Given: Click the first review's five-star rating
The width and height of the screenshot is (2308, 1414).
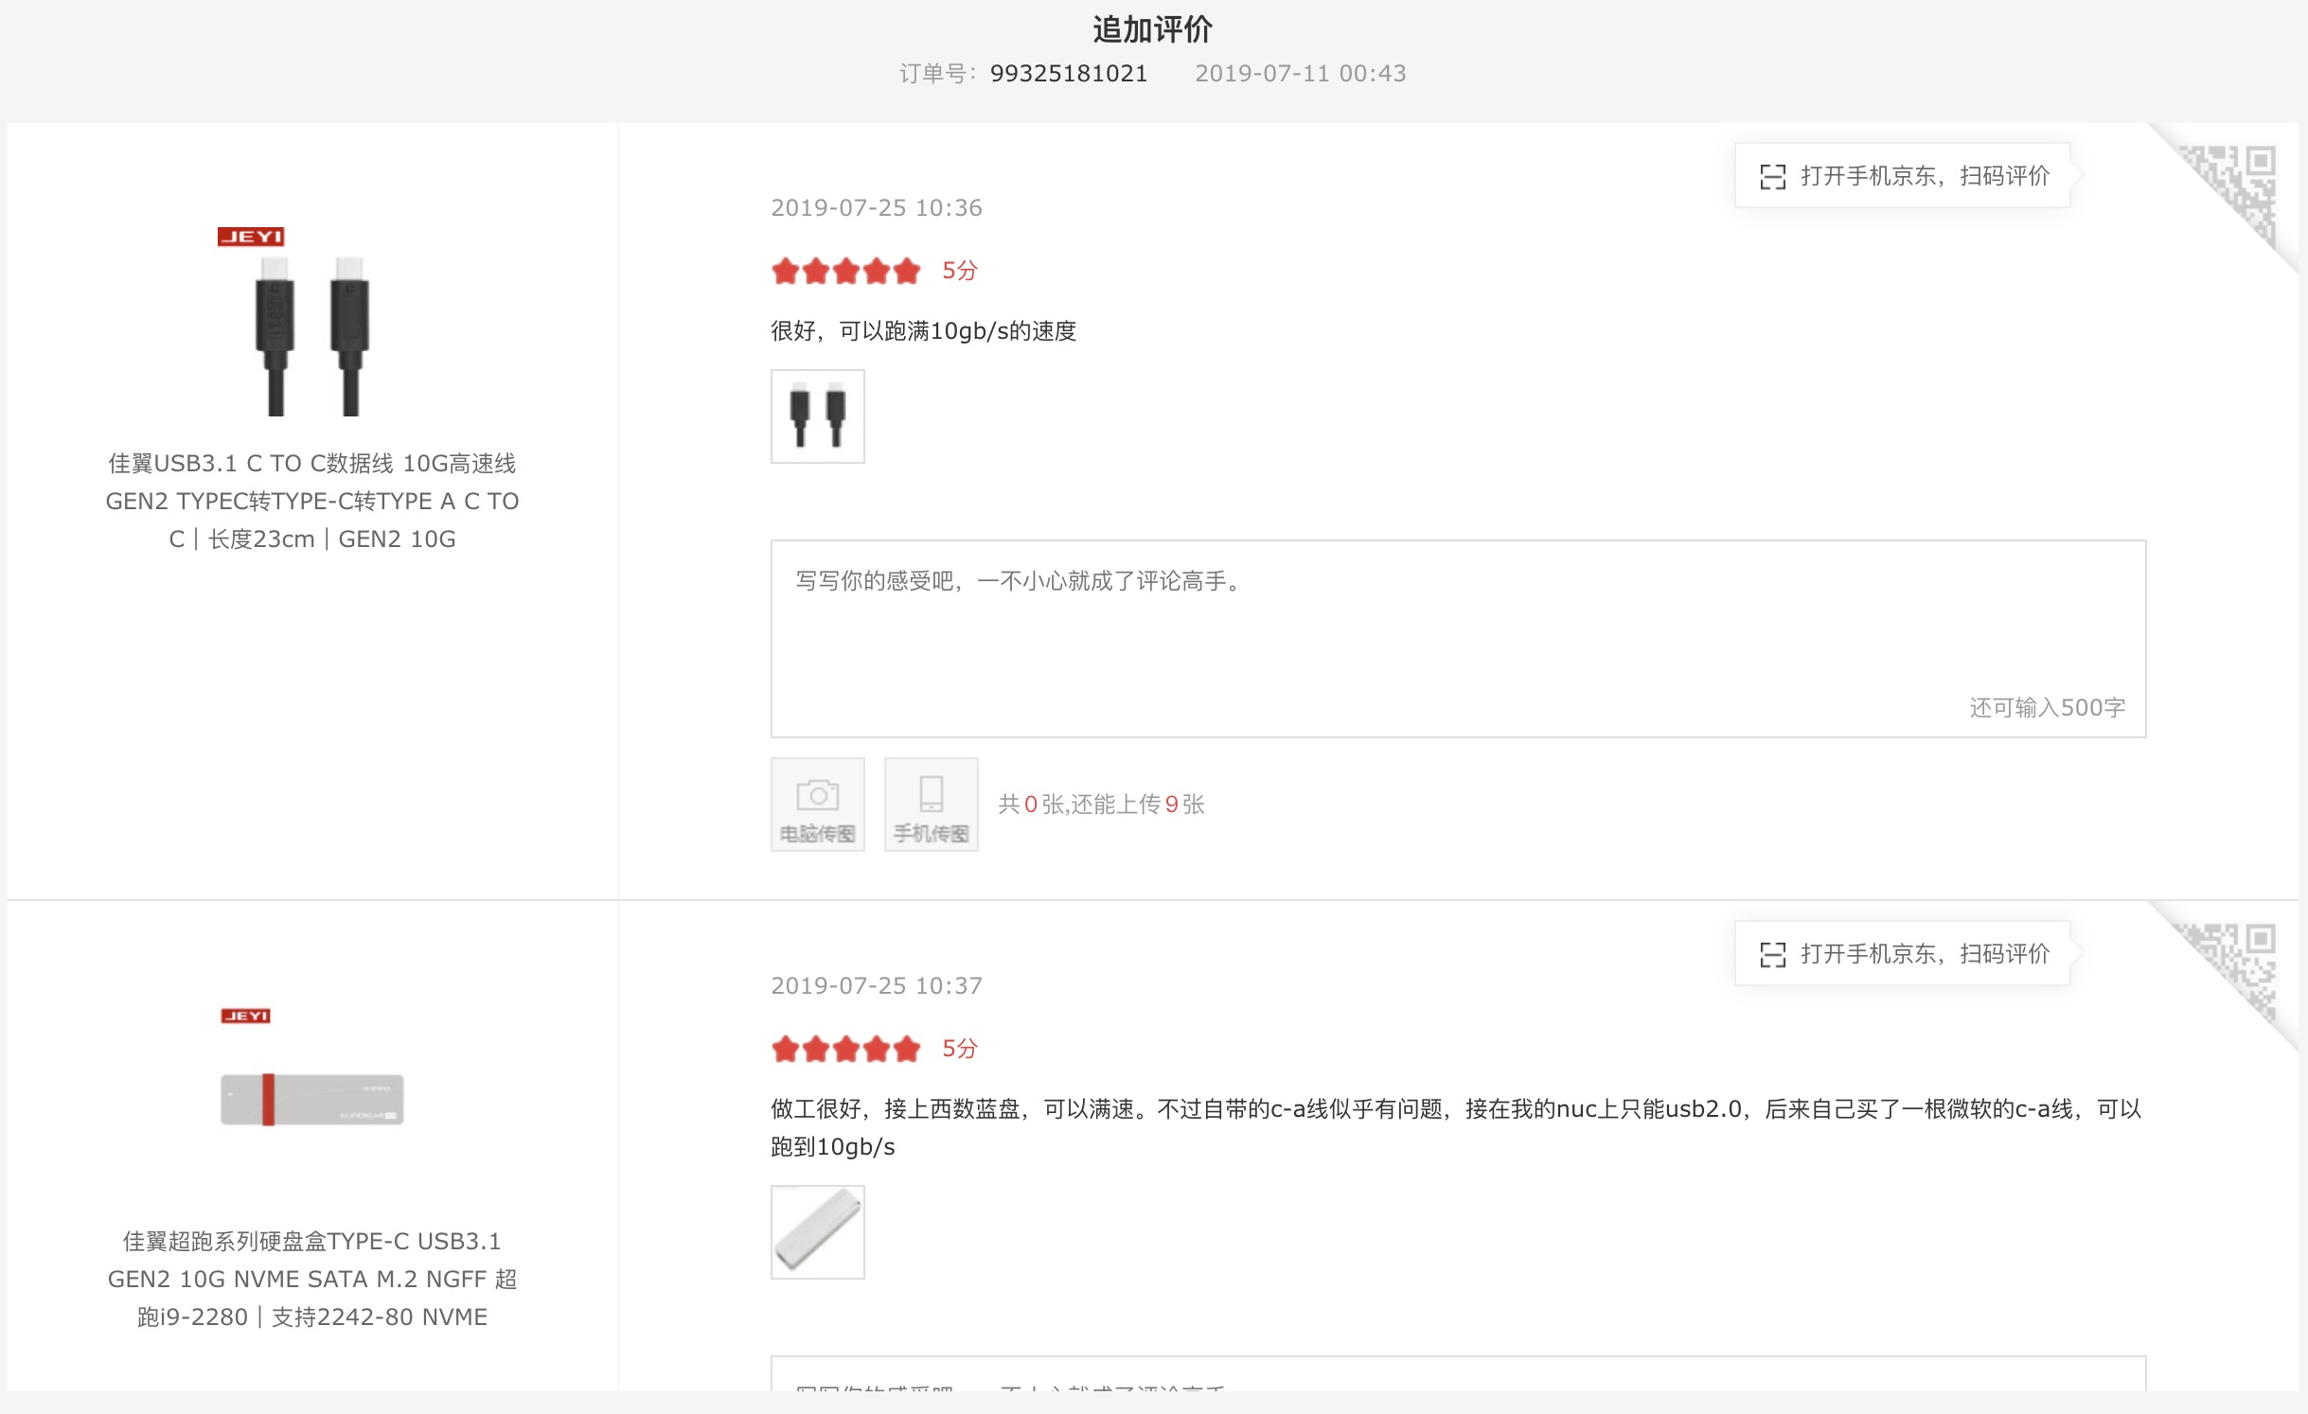Looking at the screenshot, I should 845,271.
